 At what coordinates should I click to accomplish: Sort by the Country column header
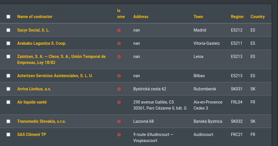pyautogui.click(x=258, y=17)
